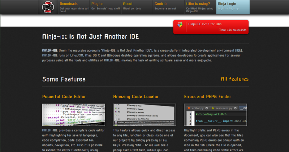The width and height of the screenshot is (289, 152).
Task: Click the bold NINJA-IDE word in description
Action: [50, 50]
